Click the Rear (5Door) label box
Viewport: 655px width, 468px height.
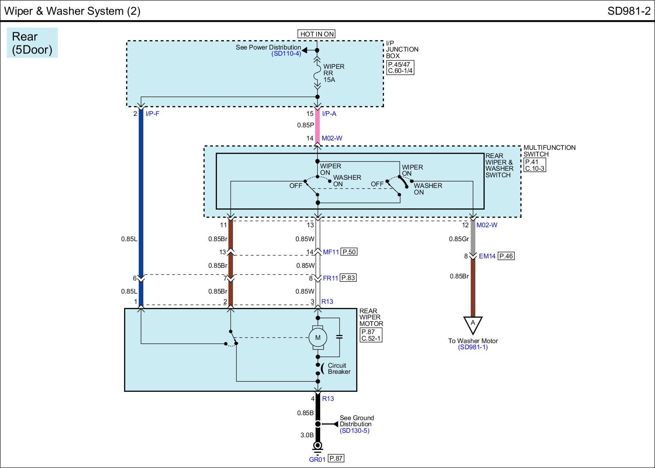coord(32,43)
